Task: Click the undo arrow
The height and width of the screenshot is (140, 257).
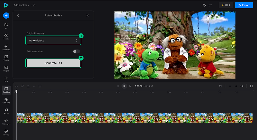Action: (204, 5)
